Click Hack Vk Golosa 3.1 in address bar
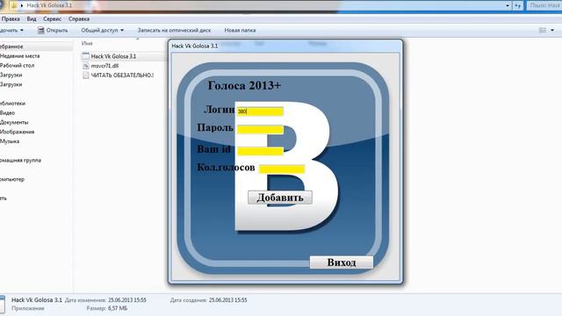 click(49, 5)
